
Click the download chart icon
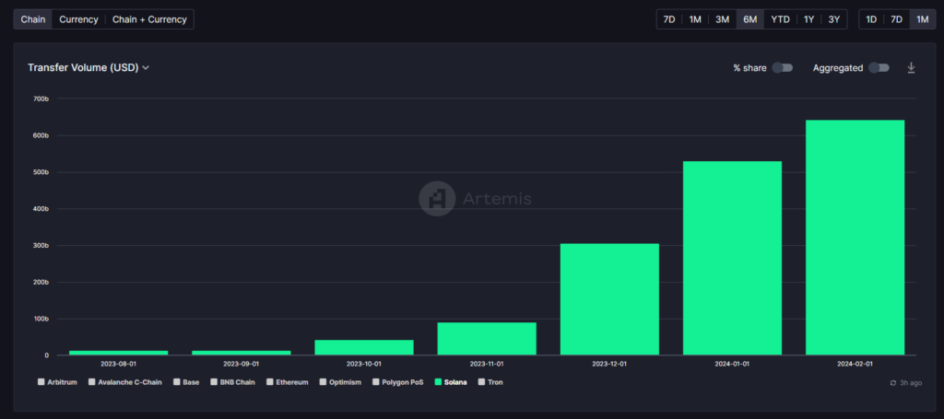911,68
